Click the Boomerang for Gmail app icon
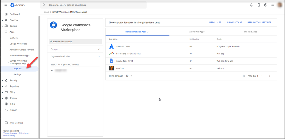The height and width of the screenshot is (139, 285). tap(111, 54)
